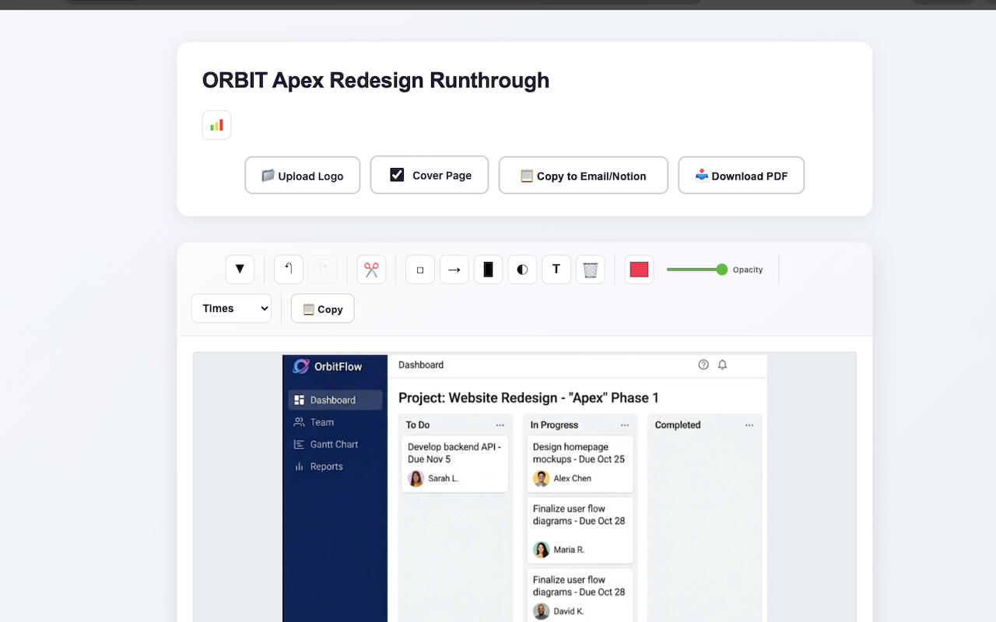Pick the filled black rectangle tool
This screenshot has height=622, width=996.
point(488,270)
